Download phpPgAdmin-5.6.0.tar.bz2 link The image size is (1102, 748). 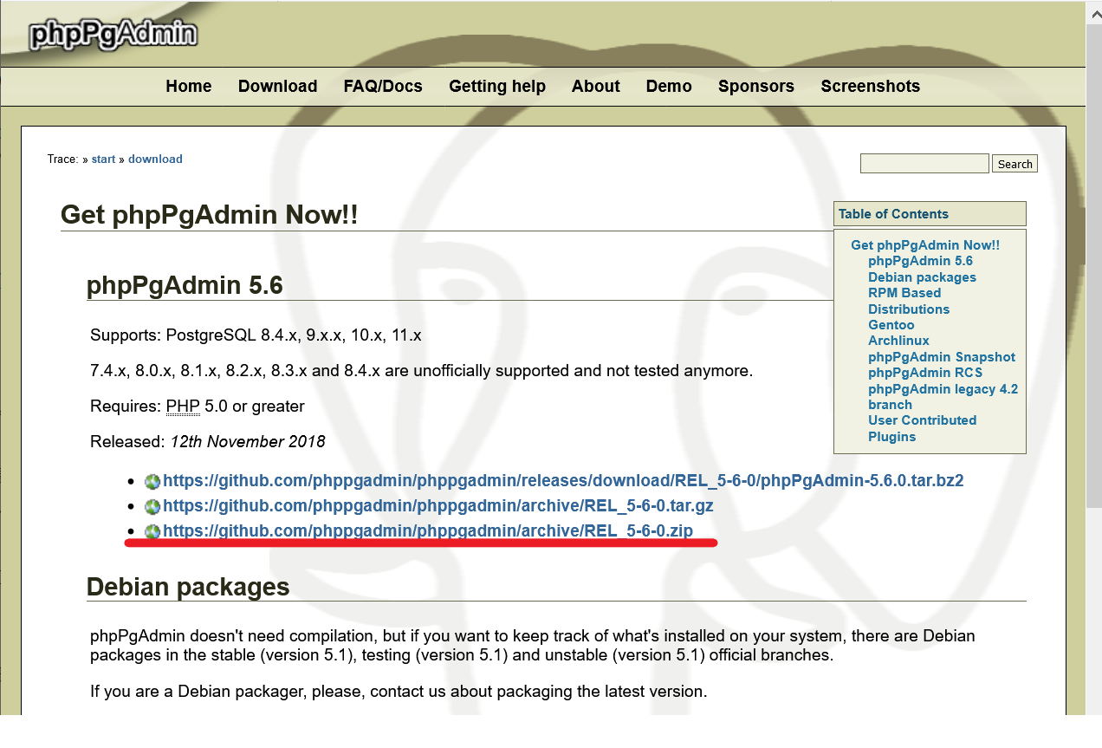click(x=563, y=480)
